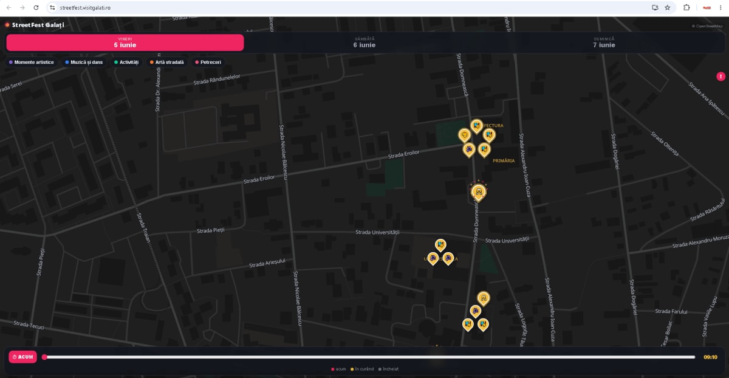This screenshot has width=729, height=378.
Task: Go back in the browser
Action: point(9,7)
